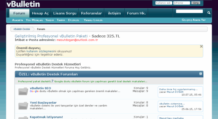Open the ÖZEL: vBulletin Destek Forumları category title
218x119 pixels.
pyautogui.click(x=48, y=74)
